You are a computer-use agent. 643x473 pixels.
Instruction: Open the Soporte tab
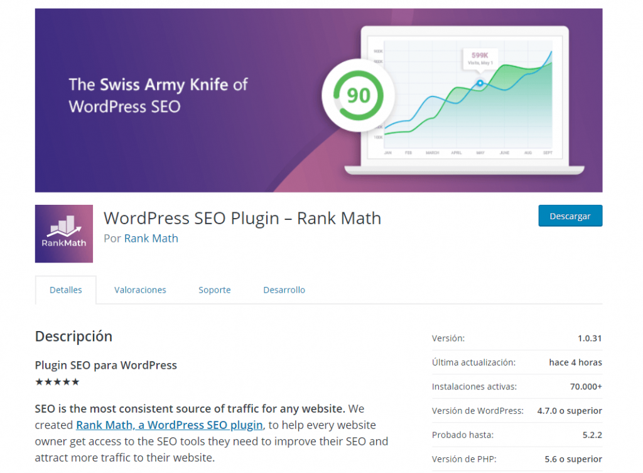coord(215,290)
